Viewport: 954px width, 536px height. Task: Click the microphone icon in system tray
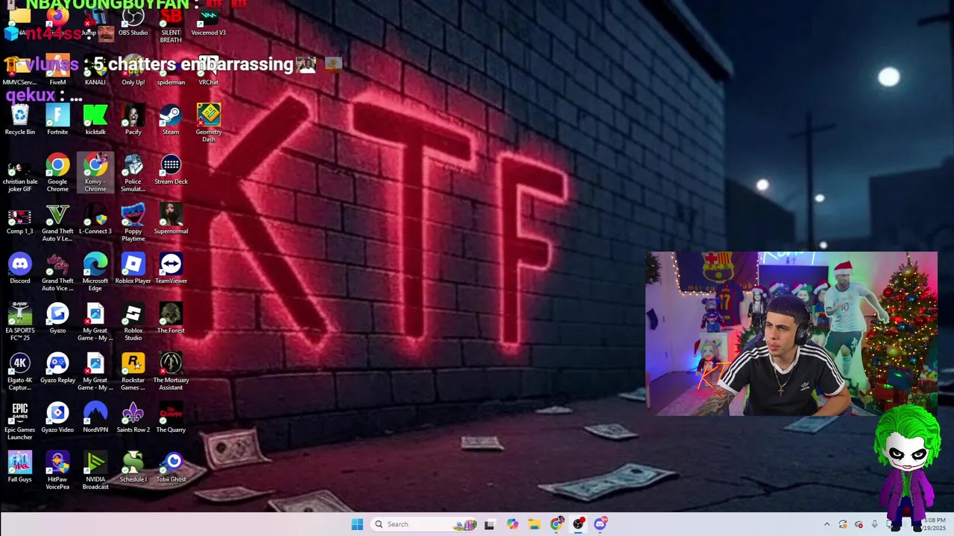click(x=874, y=524)
